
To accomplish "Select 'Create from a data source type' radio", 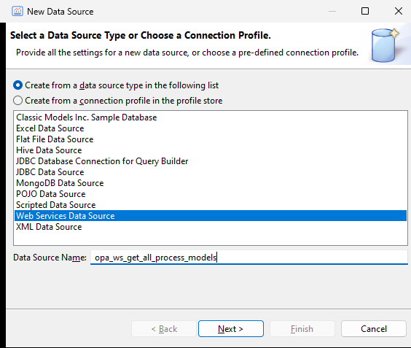I will [x=17, y=85].
